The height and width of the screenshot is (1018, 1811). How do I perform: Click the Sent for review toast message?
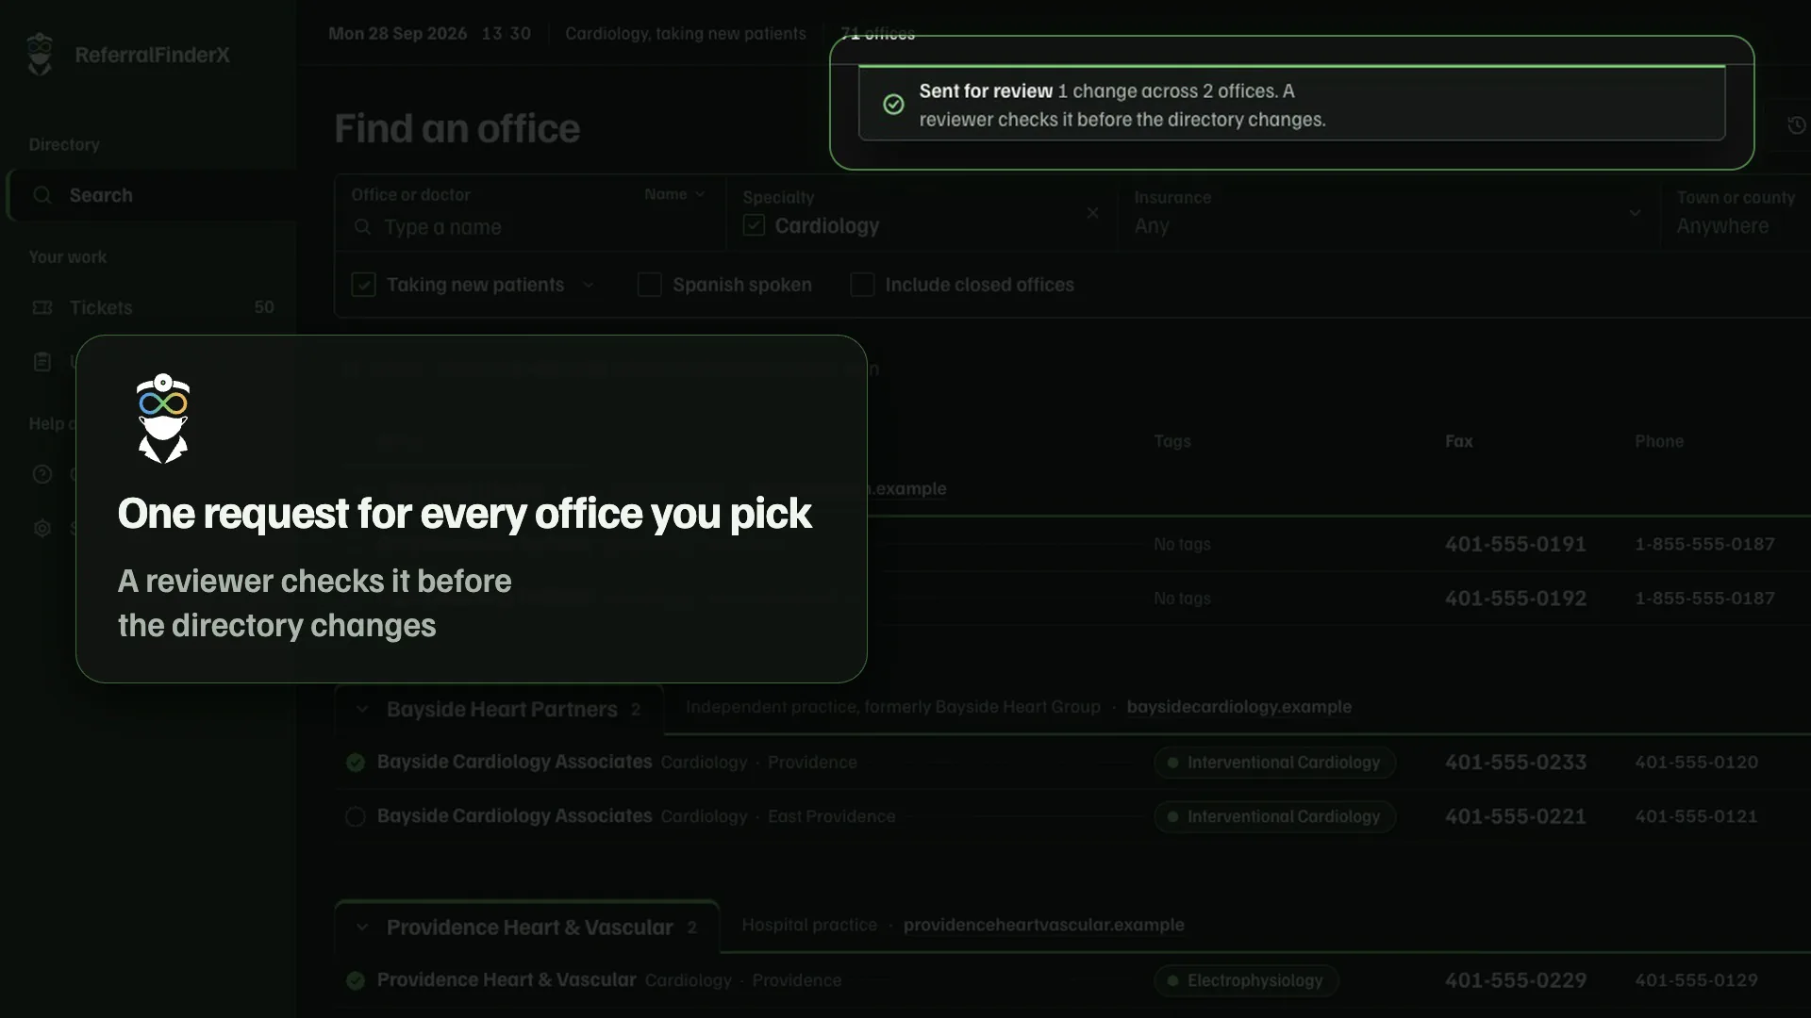1291,104
